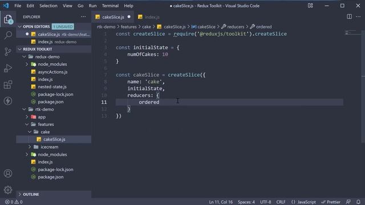Open the Go menu

tap(80, 6)
